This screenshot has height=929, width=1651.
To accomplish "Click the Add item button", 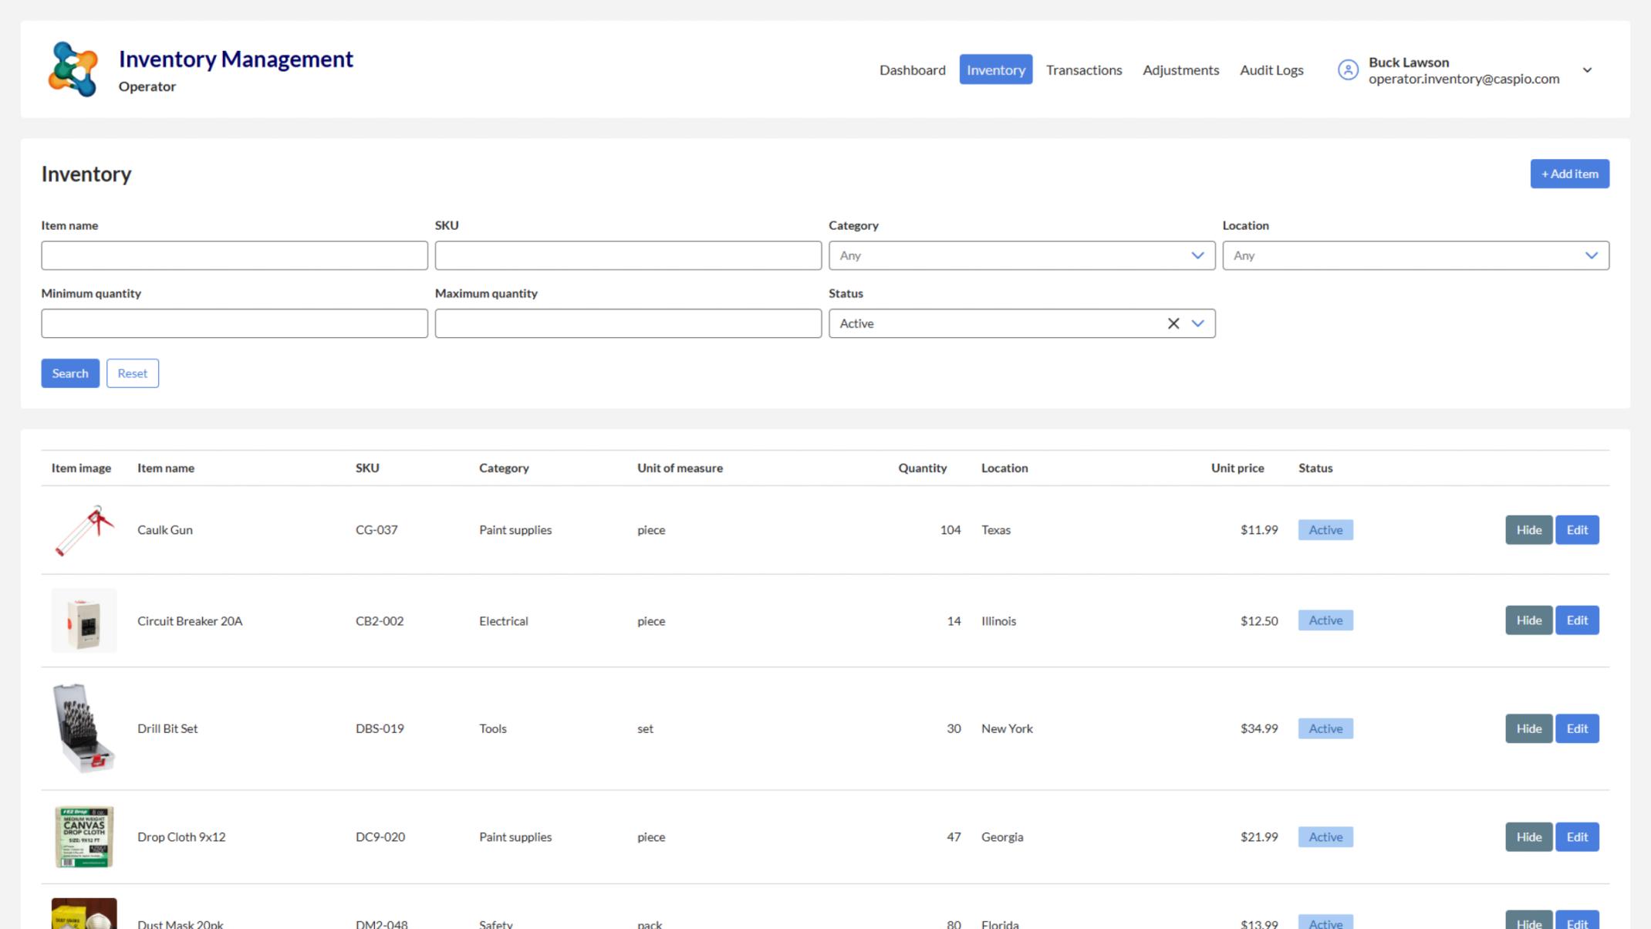I will tap(1569, 174).
